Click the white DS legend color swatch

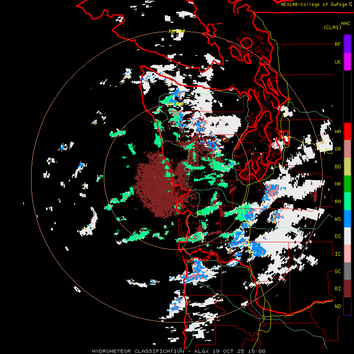(x=347, y=236)
